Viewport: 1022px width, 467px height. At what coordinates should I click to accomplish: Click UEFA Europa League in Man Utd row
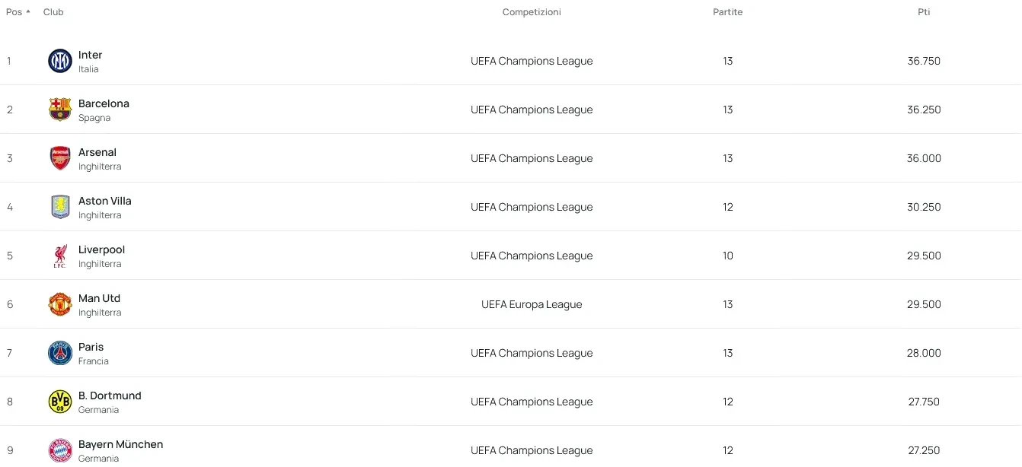point(532,304)
